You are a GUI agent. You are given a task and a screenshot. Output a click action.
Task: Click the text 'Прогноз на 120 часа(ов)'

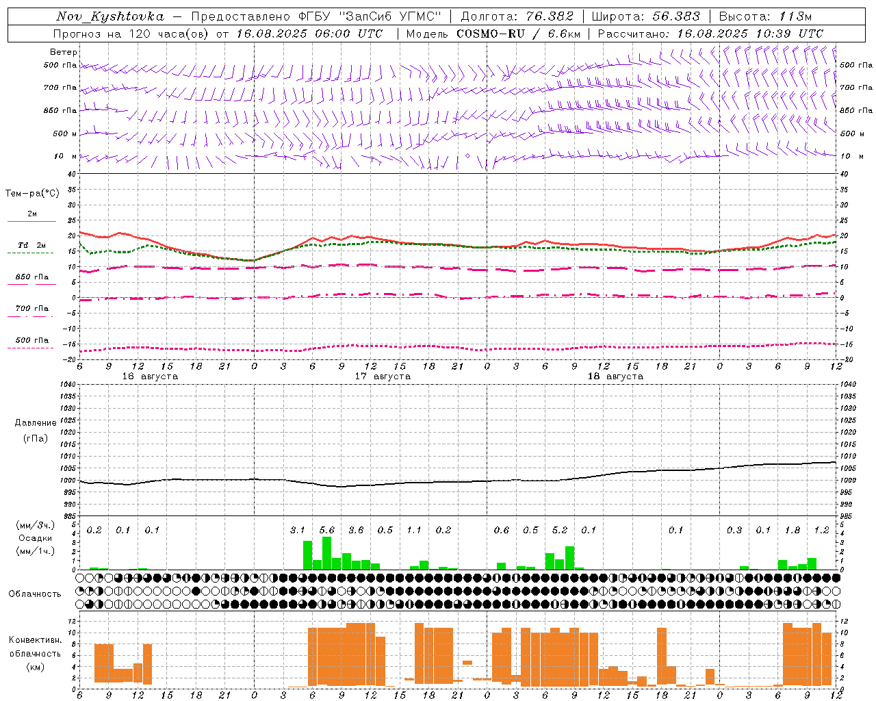pos(131,34)
